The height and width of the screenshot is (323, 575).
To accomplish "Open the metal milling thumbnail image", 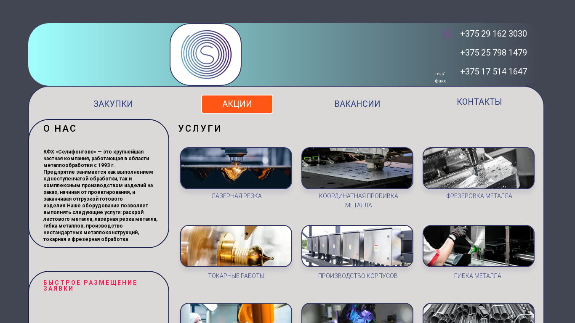I will [x=479, y=168].
